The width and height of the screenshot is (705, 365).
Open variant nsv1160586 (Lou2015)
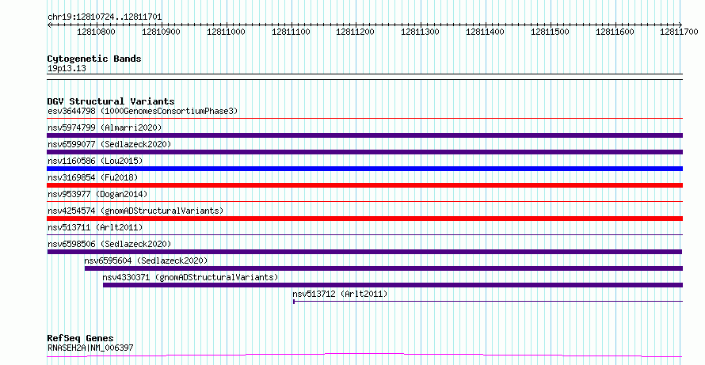click(x=95, y=161)
